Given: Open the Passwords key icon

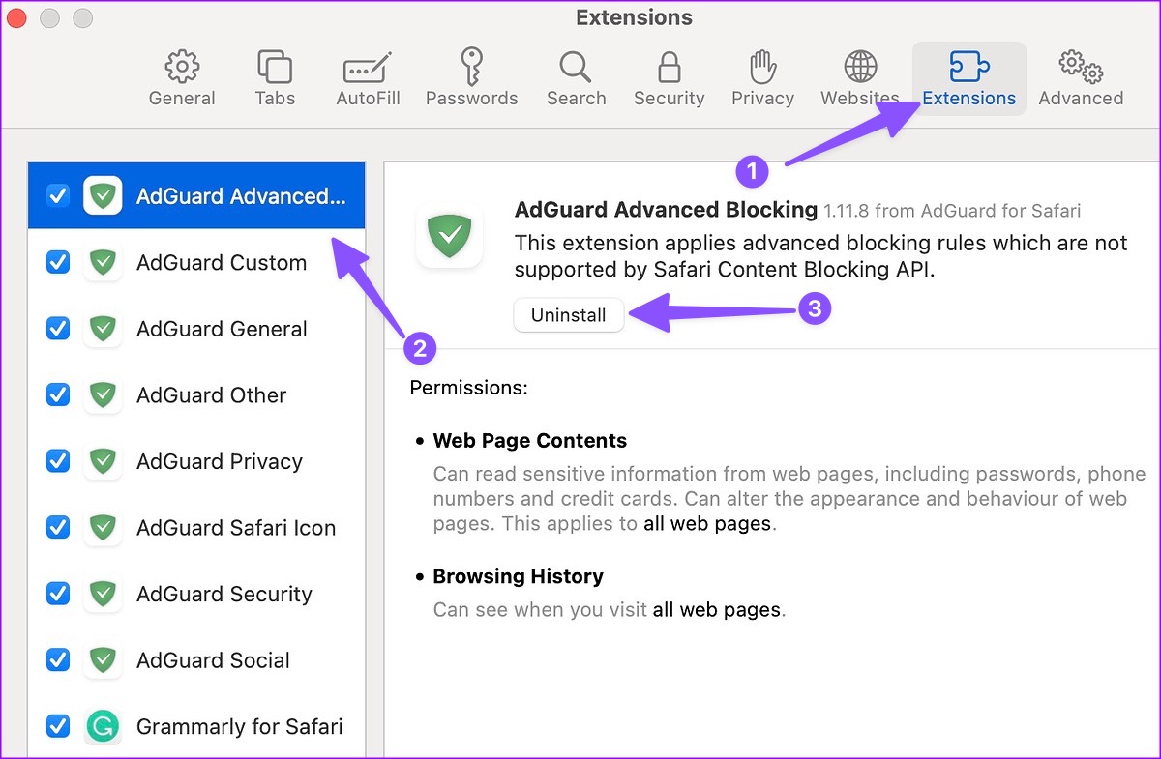Looking at the screenshot, I should tap(471, 68).
